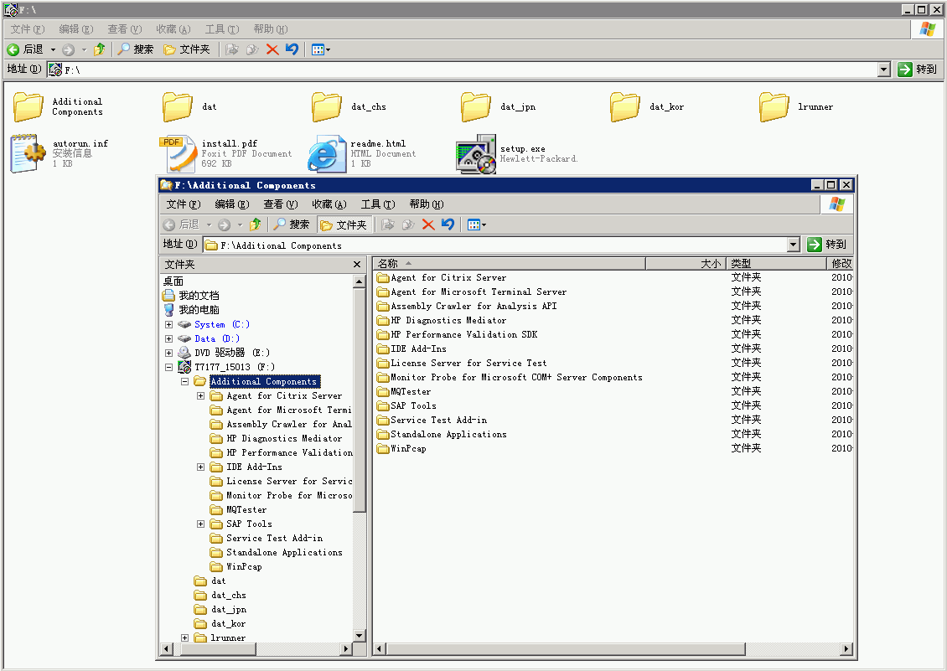This screenshot has width=947, height=671.
Task: Click Back button in F:\ window toolbar
Action: tap(25, 49)
